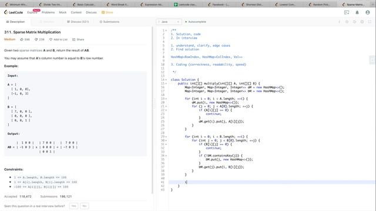Switch to Divide Two Int browser tab

51,4
